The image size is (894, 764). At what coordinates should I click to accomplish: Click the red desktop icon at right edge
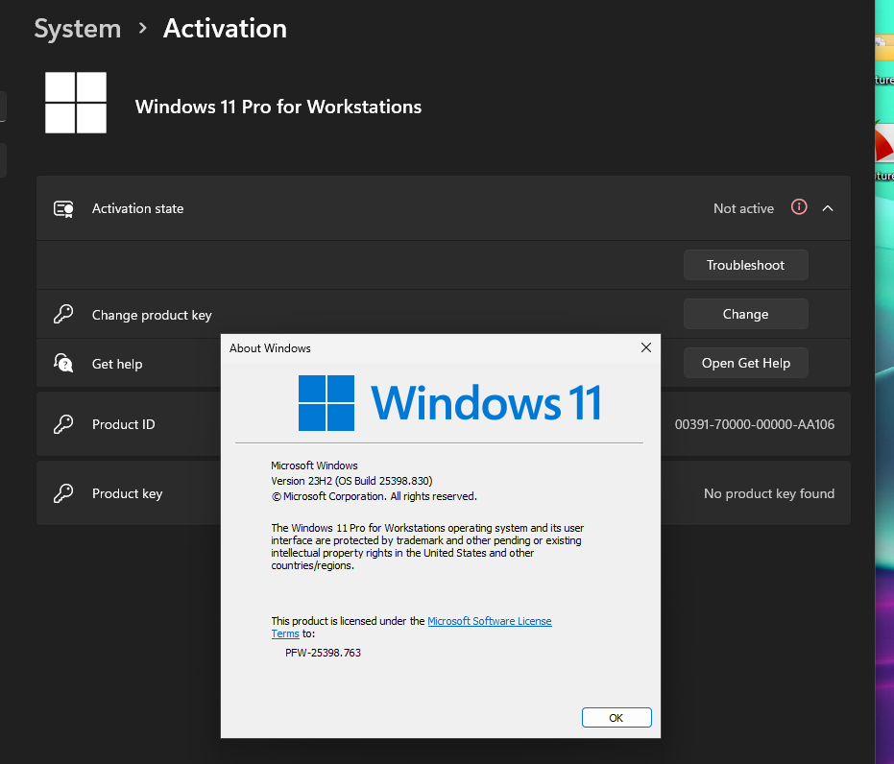[x=885, y=144]
